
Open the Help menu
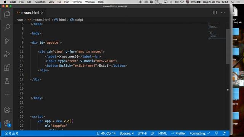coord(101,2)
